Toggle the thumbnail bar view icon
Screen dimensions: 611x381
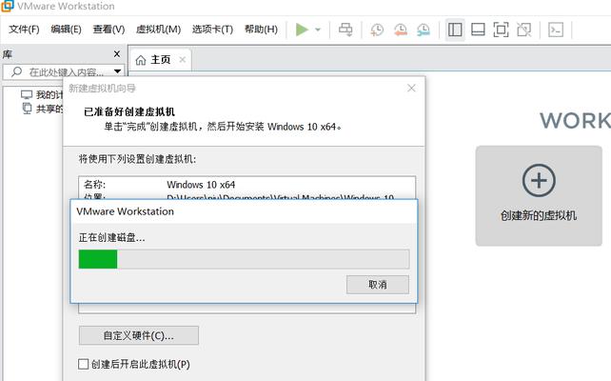[478, 30]
